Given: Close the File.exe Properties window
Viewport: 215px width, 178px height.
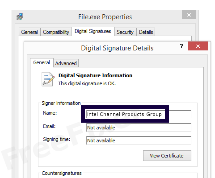Looking at the screenshot, I should (189, 15).
